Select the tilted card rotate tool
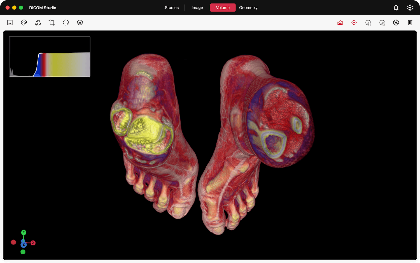Screen dimensions: 420x263 [x=38, y=23]
